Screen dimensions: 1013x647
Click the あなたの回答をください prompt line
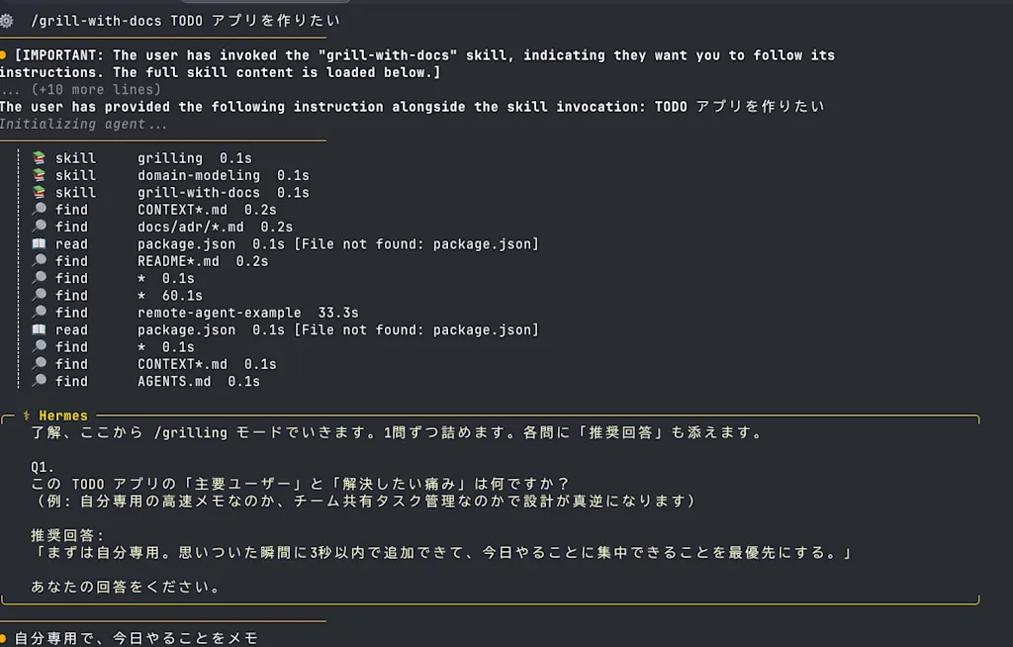point(126,587)
